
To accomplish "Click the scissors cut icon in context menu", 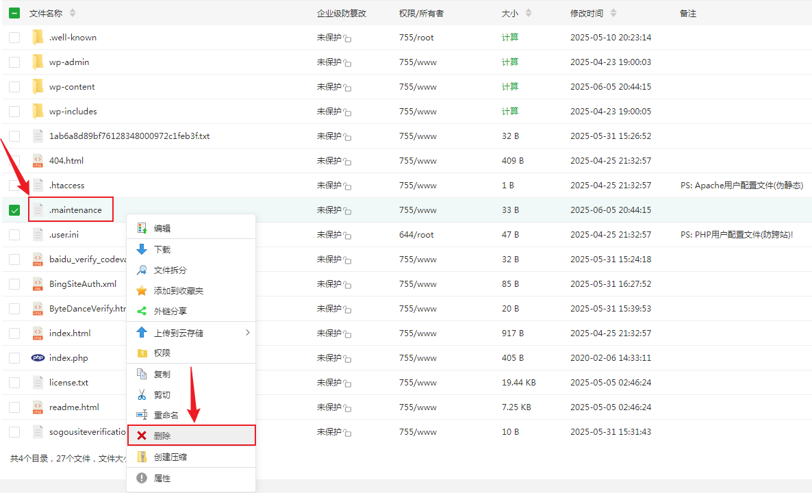I will pos(142,395).
